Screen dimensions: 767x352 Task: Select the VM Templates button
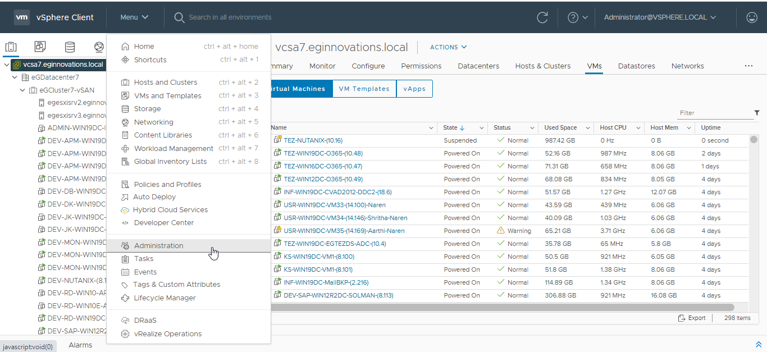click(x=364, y=89)
